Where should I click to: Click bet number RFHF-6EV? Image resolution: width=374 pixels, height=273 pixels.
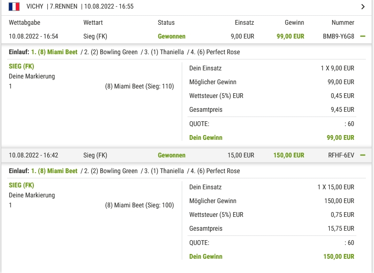coord(342,155)
